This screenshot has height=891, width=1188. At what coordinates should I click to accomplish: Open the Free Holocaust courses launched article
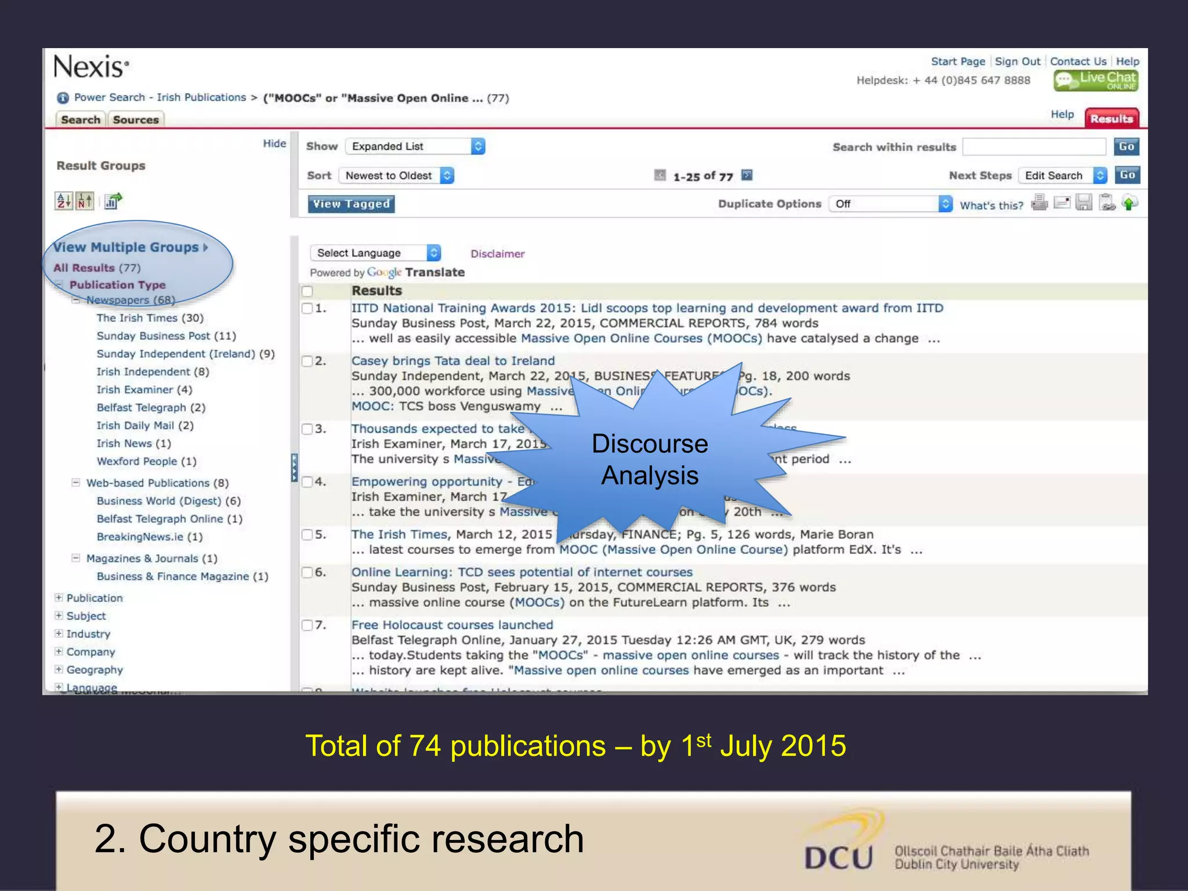point(452,625)
